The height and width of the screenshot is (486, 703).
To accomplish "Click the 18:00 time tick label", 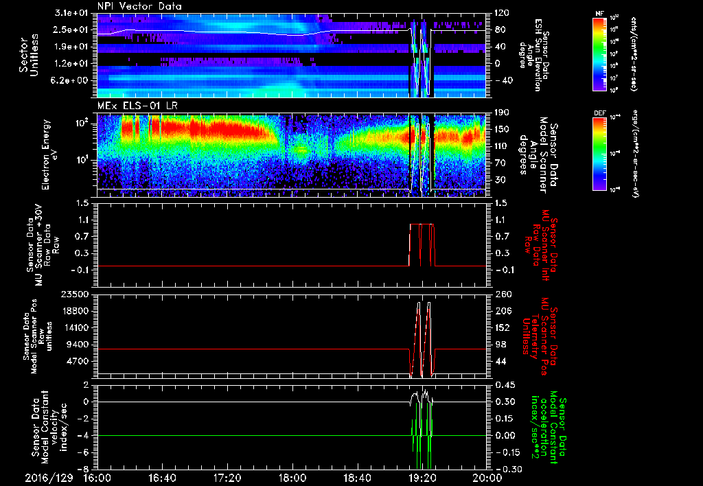I will tap(292, 478).
